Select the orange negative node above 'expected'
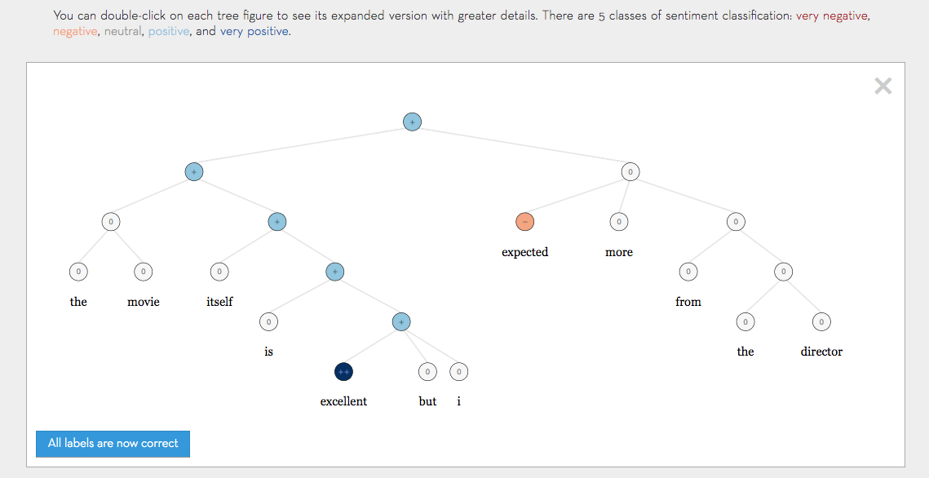Viewport: 929px width, 478px height. point(524,221)
